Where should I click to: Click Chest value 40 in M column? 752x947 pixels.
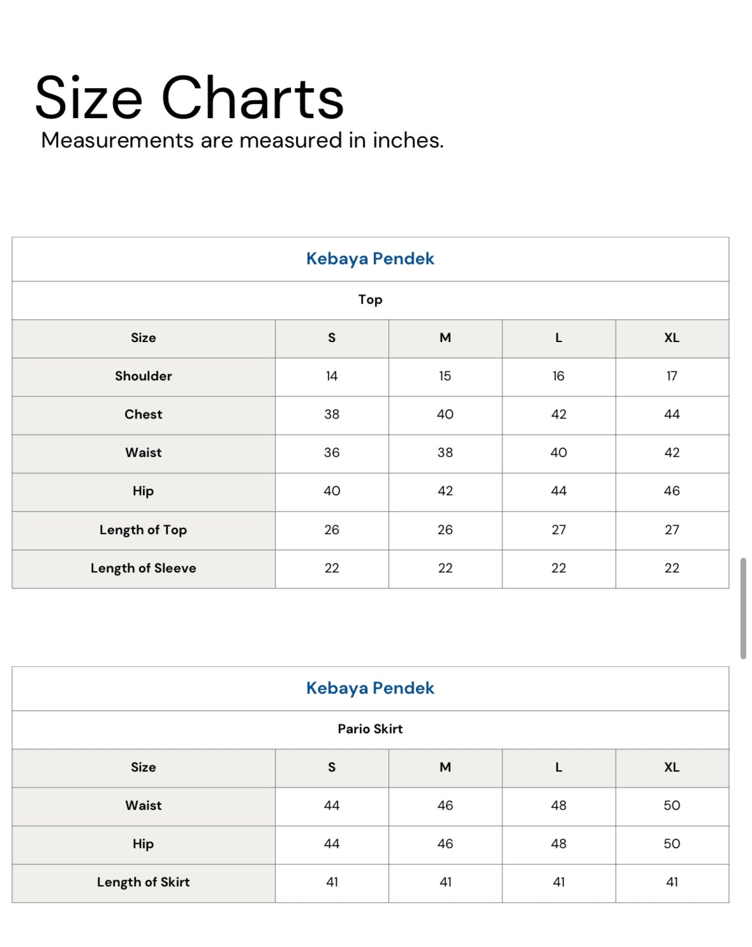coord(445,414)
